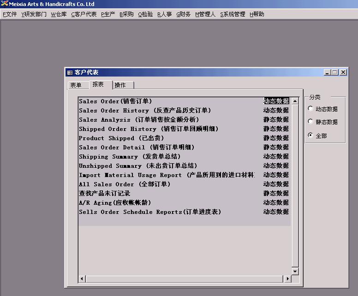Select All Sales Order (全部订单) row
Screen dimensions: 358x296
pyautogui.click(x=184, y=184)
